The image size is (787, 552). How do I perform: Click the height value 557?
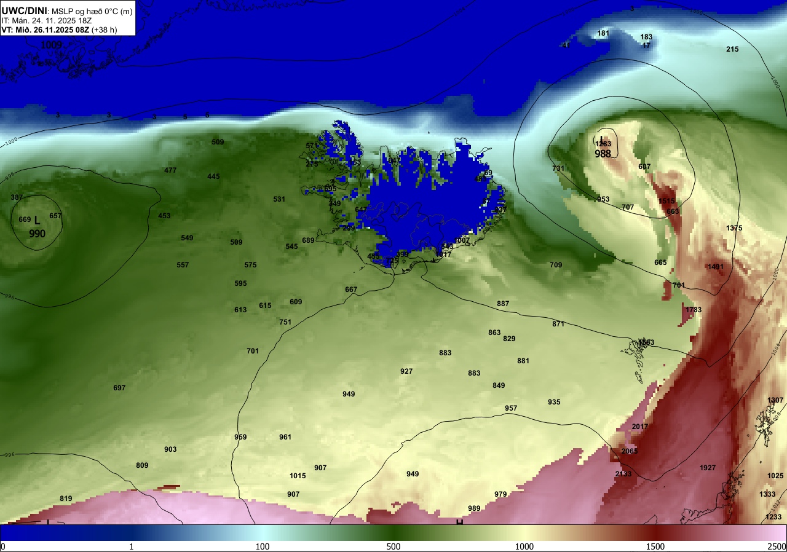183,265
